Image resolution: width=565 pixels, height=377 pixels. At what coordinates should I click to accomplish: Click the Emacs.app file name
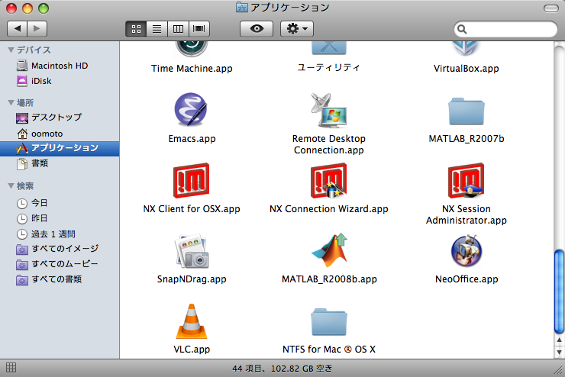pos(192,139)
